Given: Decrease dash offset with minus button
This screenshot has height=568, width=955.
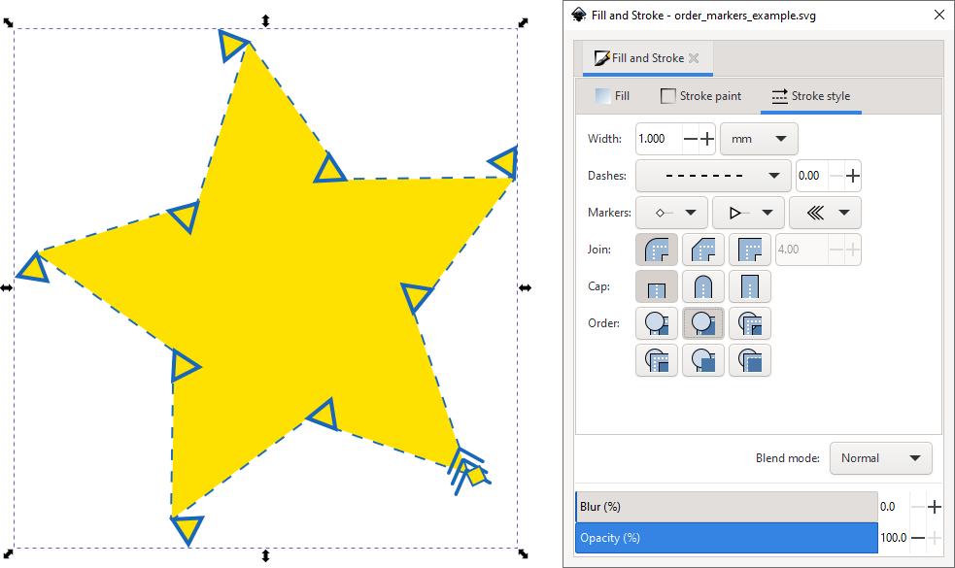Looking at the screenshot, I should pos(836,176).
